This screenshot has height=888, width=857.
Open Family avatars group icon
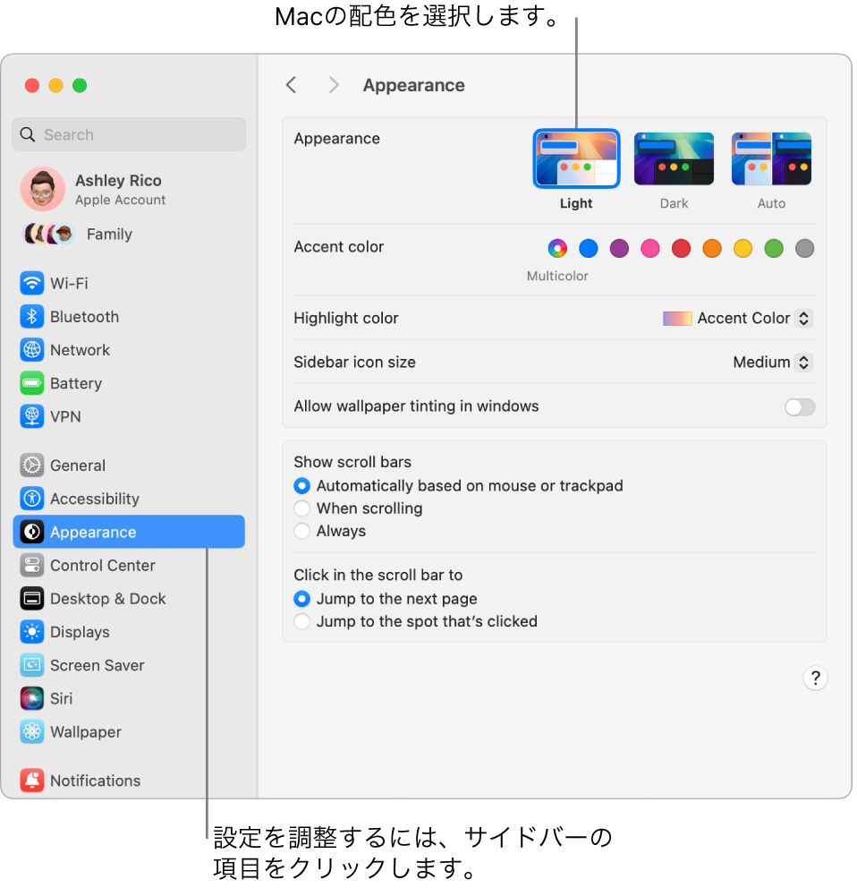49,234
